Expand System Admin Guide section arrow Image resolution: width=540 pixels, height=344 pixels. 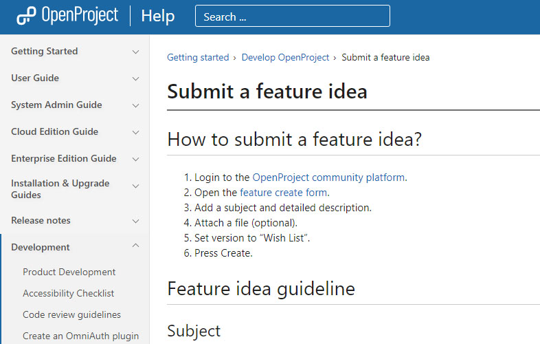135,105
